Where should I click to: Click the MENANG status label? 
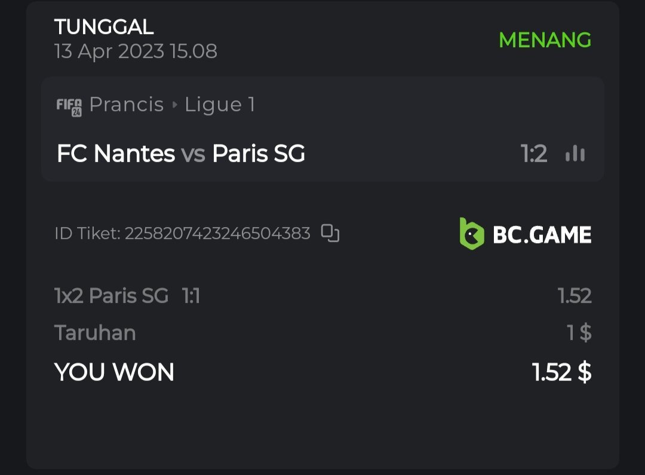[x=545, y=40]
